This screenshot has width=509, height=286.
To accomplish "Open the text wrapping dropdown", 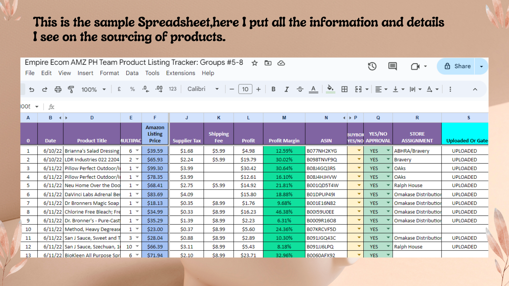I will pyautogui.click(x=415, y=89).
